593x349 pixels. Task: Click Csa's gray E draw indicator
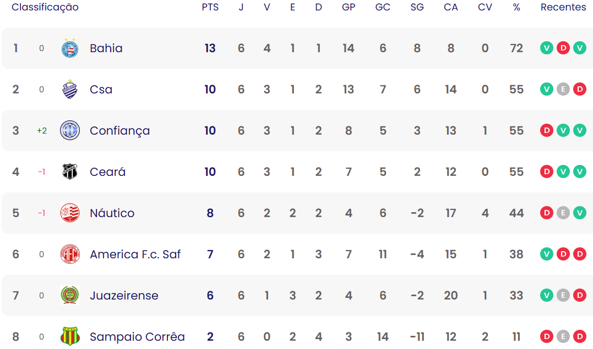tap(563, 90)
